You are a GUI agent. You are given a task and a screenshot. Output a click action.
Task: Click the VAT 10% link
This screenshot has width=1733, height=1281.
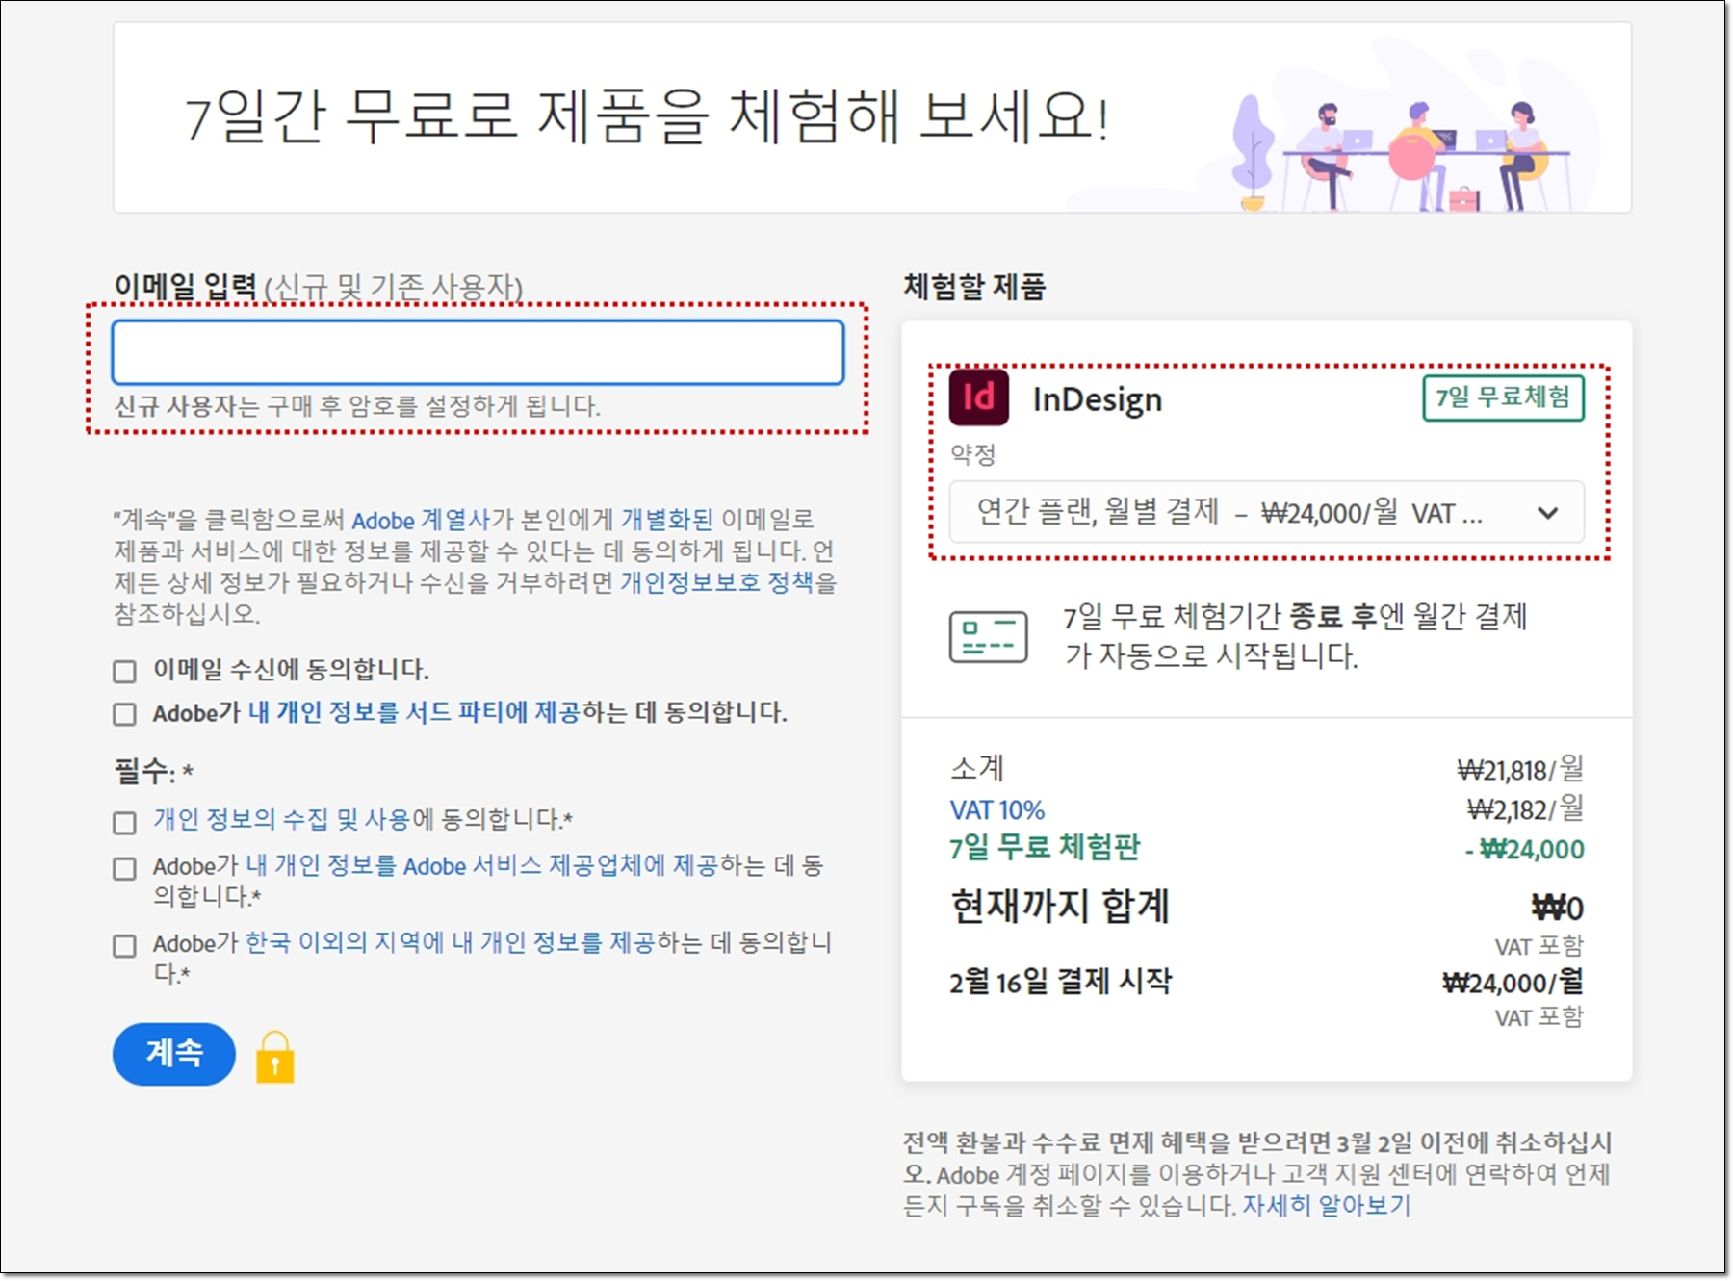point(996,810)
